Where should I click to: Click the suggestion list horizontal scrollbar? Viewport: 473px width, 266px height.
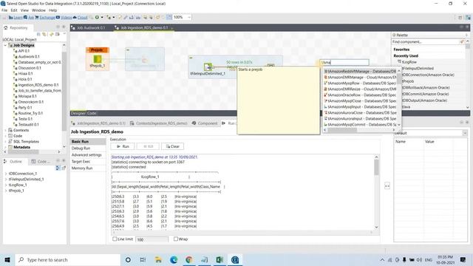[x=359, y=130]
